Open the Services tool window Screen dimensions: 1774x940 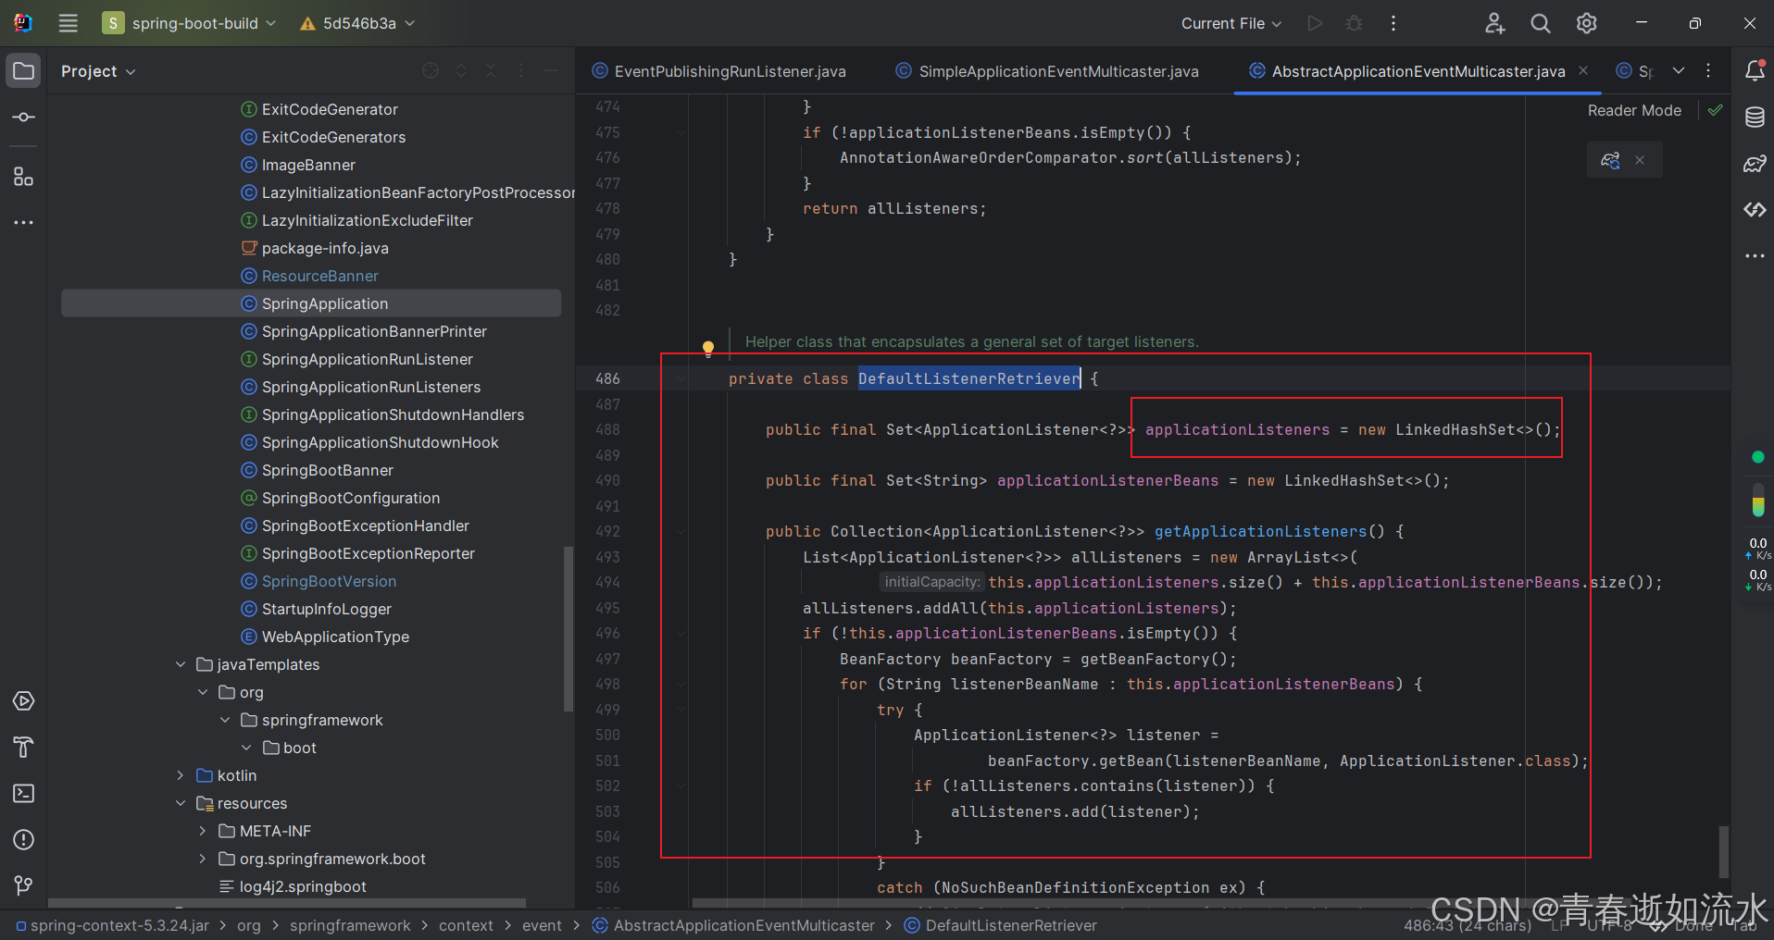[24, 701]
